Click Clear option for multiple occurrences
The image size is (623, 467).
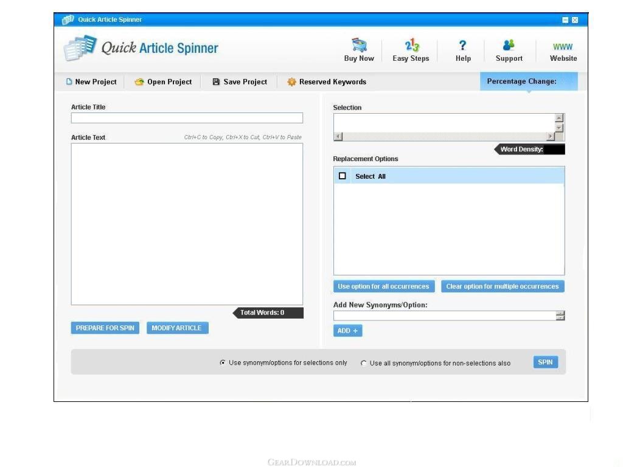[503, 286]
